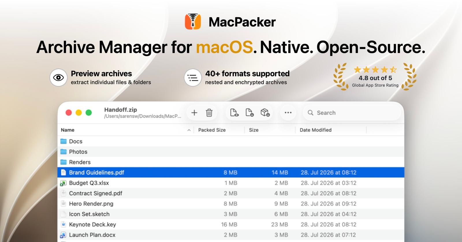The height and width of the screenshot is (242, 462).
Task: Click the five-star rating icons
Action: (375, 70)
